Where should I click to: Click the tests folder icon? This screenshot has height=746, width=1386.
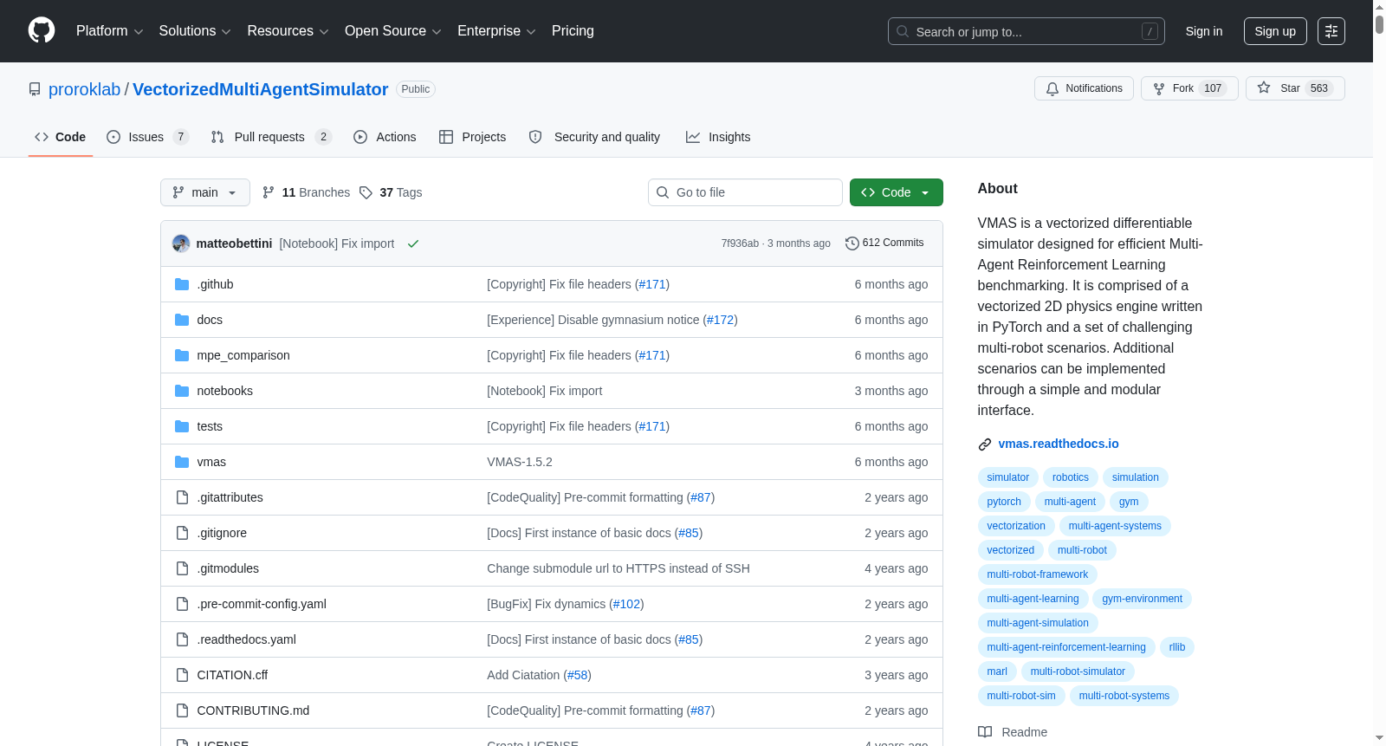coord(182,426)
